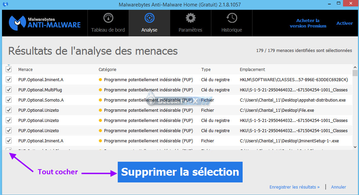
Task: Click Enregistrer les résultats link
Action: (294, 187)
